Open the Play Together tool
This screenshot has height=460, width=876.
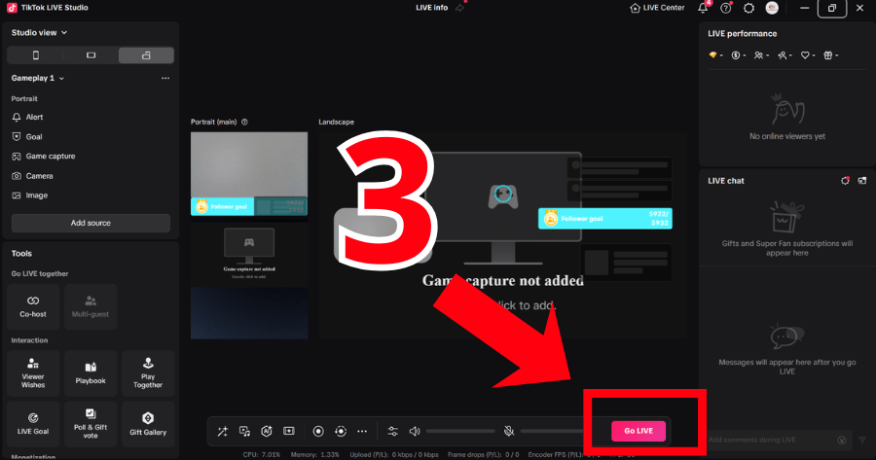click(x=148, y=373)
